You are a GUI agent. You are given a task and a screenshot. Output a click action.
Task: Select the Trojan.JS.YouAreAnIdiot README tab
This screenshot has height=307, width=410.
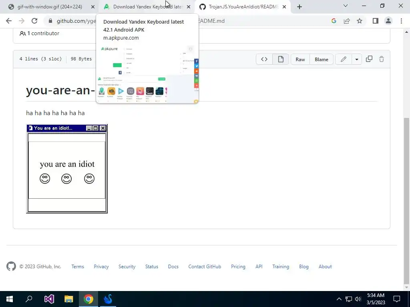243,7
